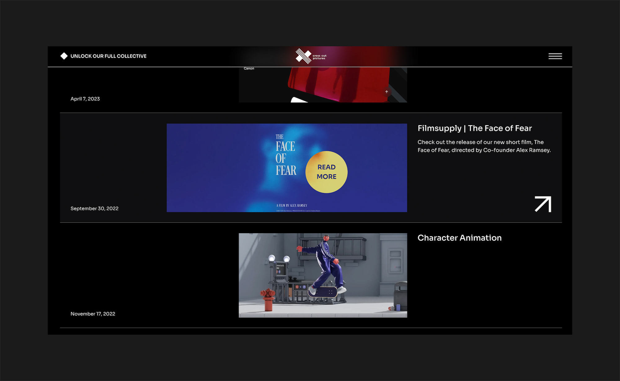Click the white diamond icon in header
The height and width of the screenshot is (381, 620).
64,56
